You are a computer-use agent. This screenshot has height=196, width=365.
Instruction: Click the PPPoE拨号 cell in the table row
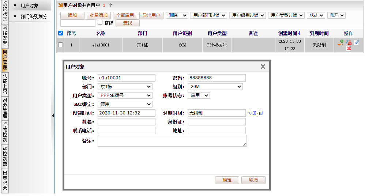point(217,45)
